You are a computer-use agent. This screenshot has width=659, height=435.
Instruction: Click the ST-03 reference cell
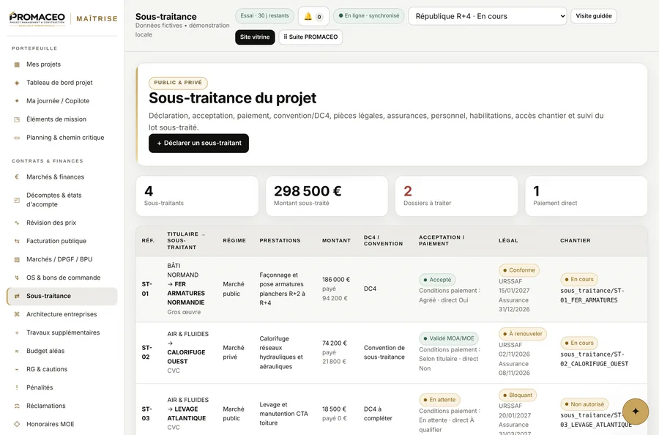[x=147, y=414]
